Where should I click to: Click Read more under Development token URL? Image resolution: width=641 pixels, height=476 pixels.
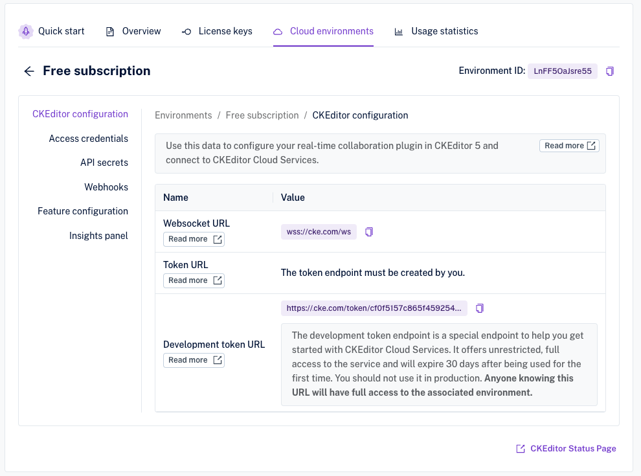[x=194, y=360]
